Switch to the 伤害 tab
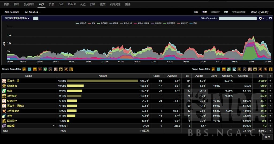The height and width of the screenshot is (144, 274). [17, 4]
